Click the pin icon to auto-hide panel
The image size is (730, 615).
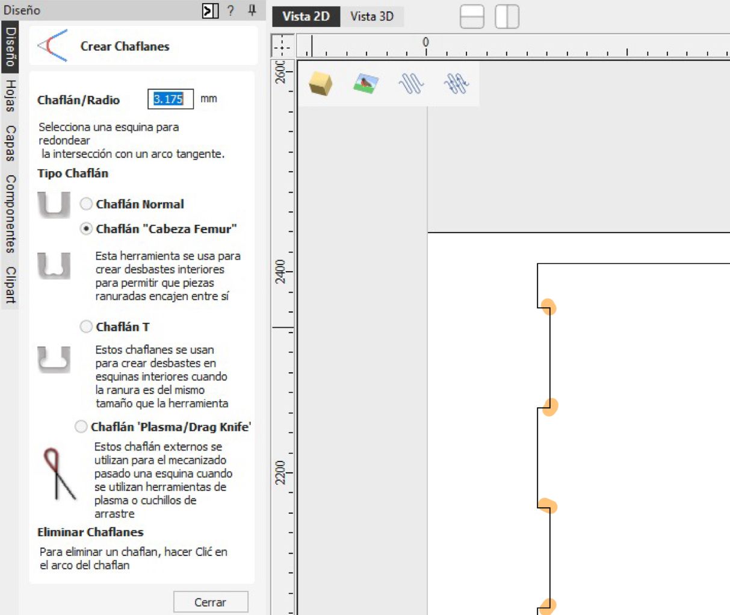pyautogui.click(x=252, y=10)
